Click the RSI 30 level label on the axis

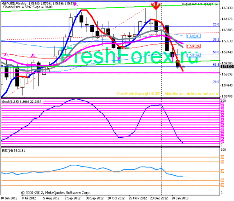(222, 181)
